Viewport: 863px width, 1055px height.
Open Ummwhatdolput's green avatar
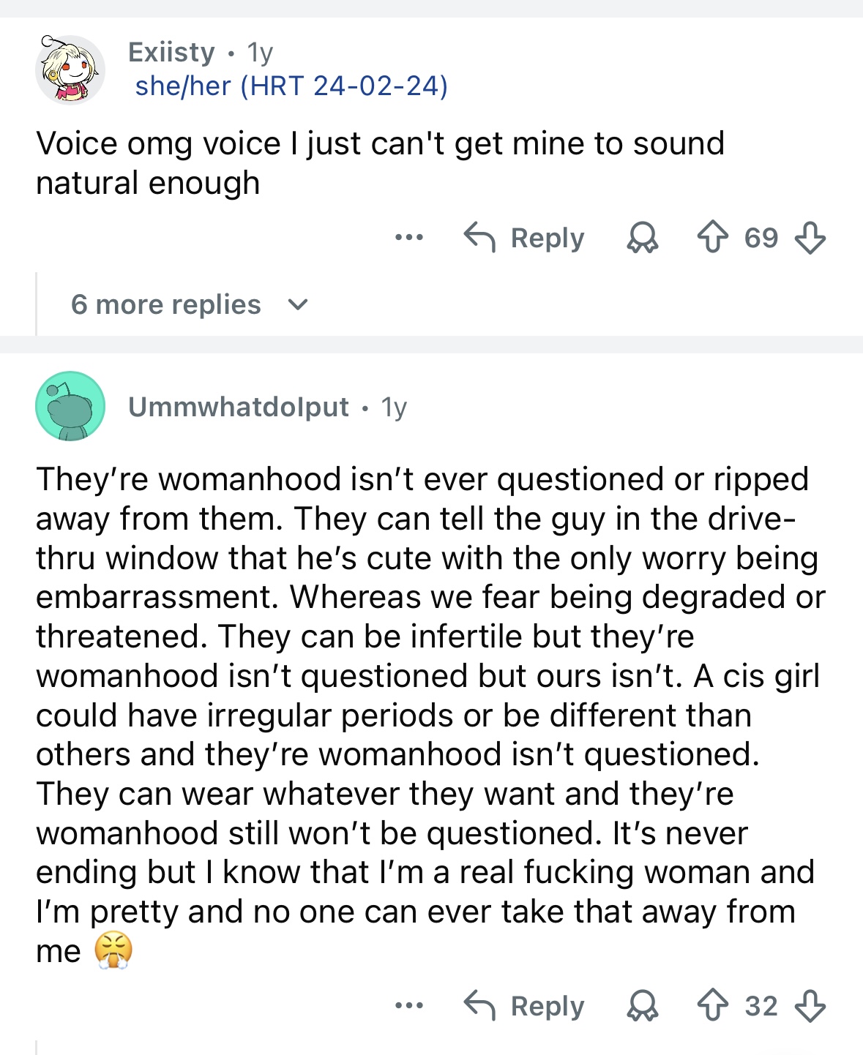tap(70, 406)
